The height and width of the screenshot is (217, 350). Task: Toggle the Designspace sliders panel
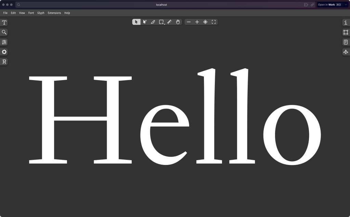(4, 42)
